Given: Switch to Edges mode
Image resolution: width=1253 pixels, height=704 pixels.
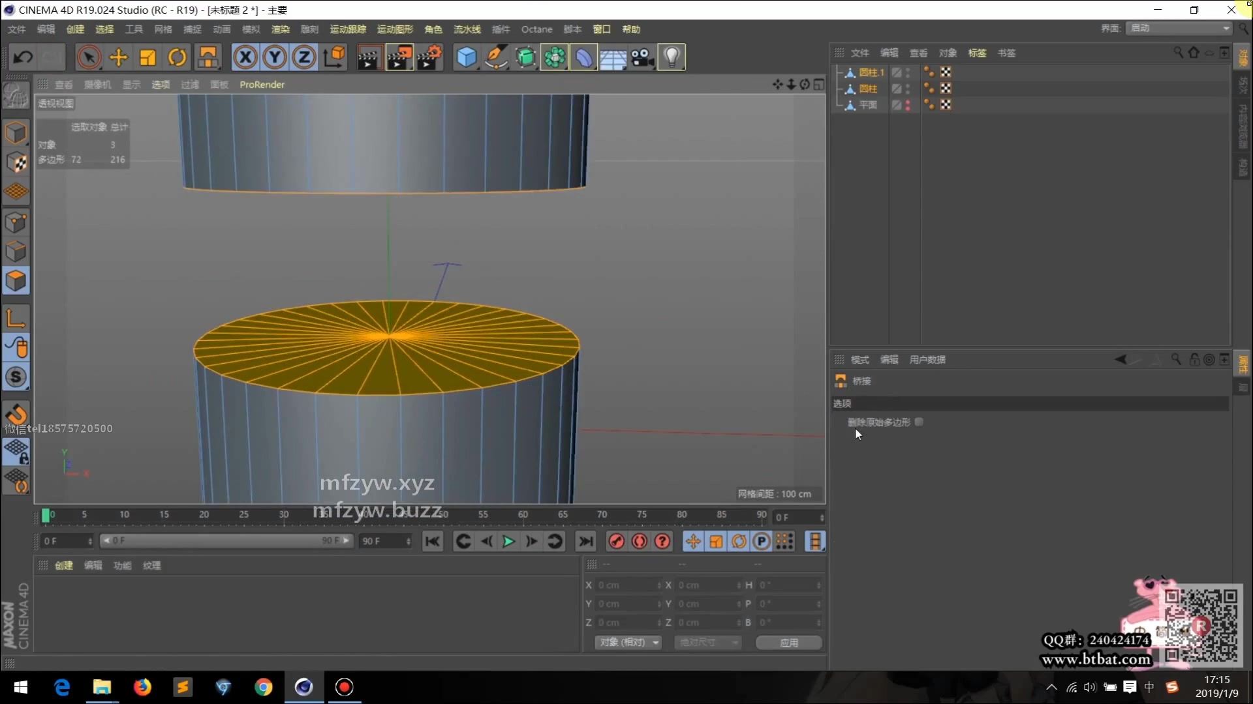Looking at the screenshot, I should point(16,252).
